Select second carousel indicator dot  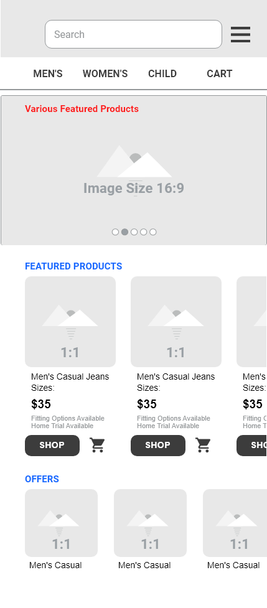124,232
